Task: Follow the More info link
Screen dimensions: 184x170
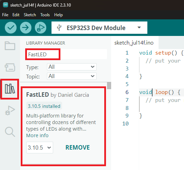Action: pos(37,135)
